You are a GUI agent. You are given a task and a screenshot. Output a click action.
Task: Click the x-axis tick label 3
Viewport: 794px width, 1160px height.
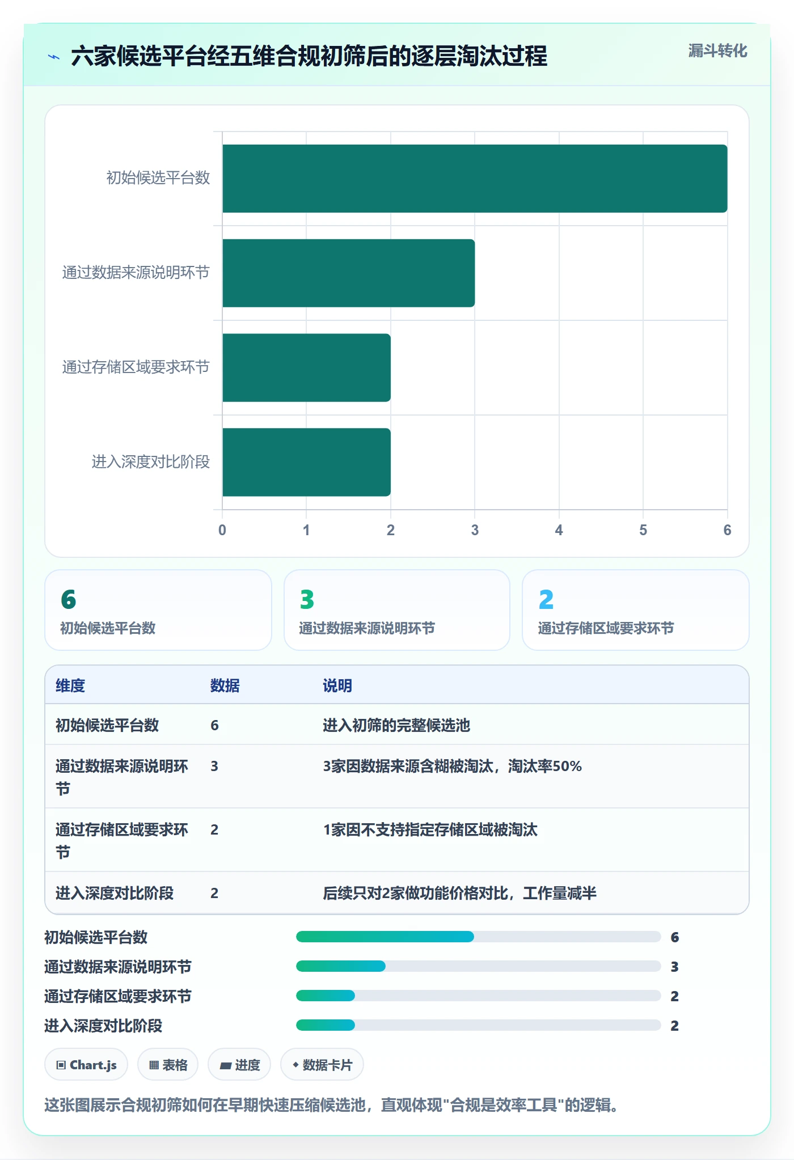[x=475, y=530]
